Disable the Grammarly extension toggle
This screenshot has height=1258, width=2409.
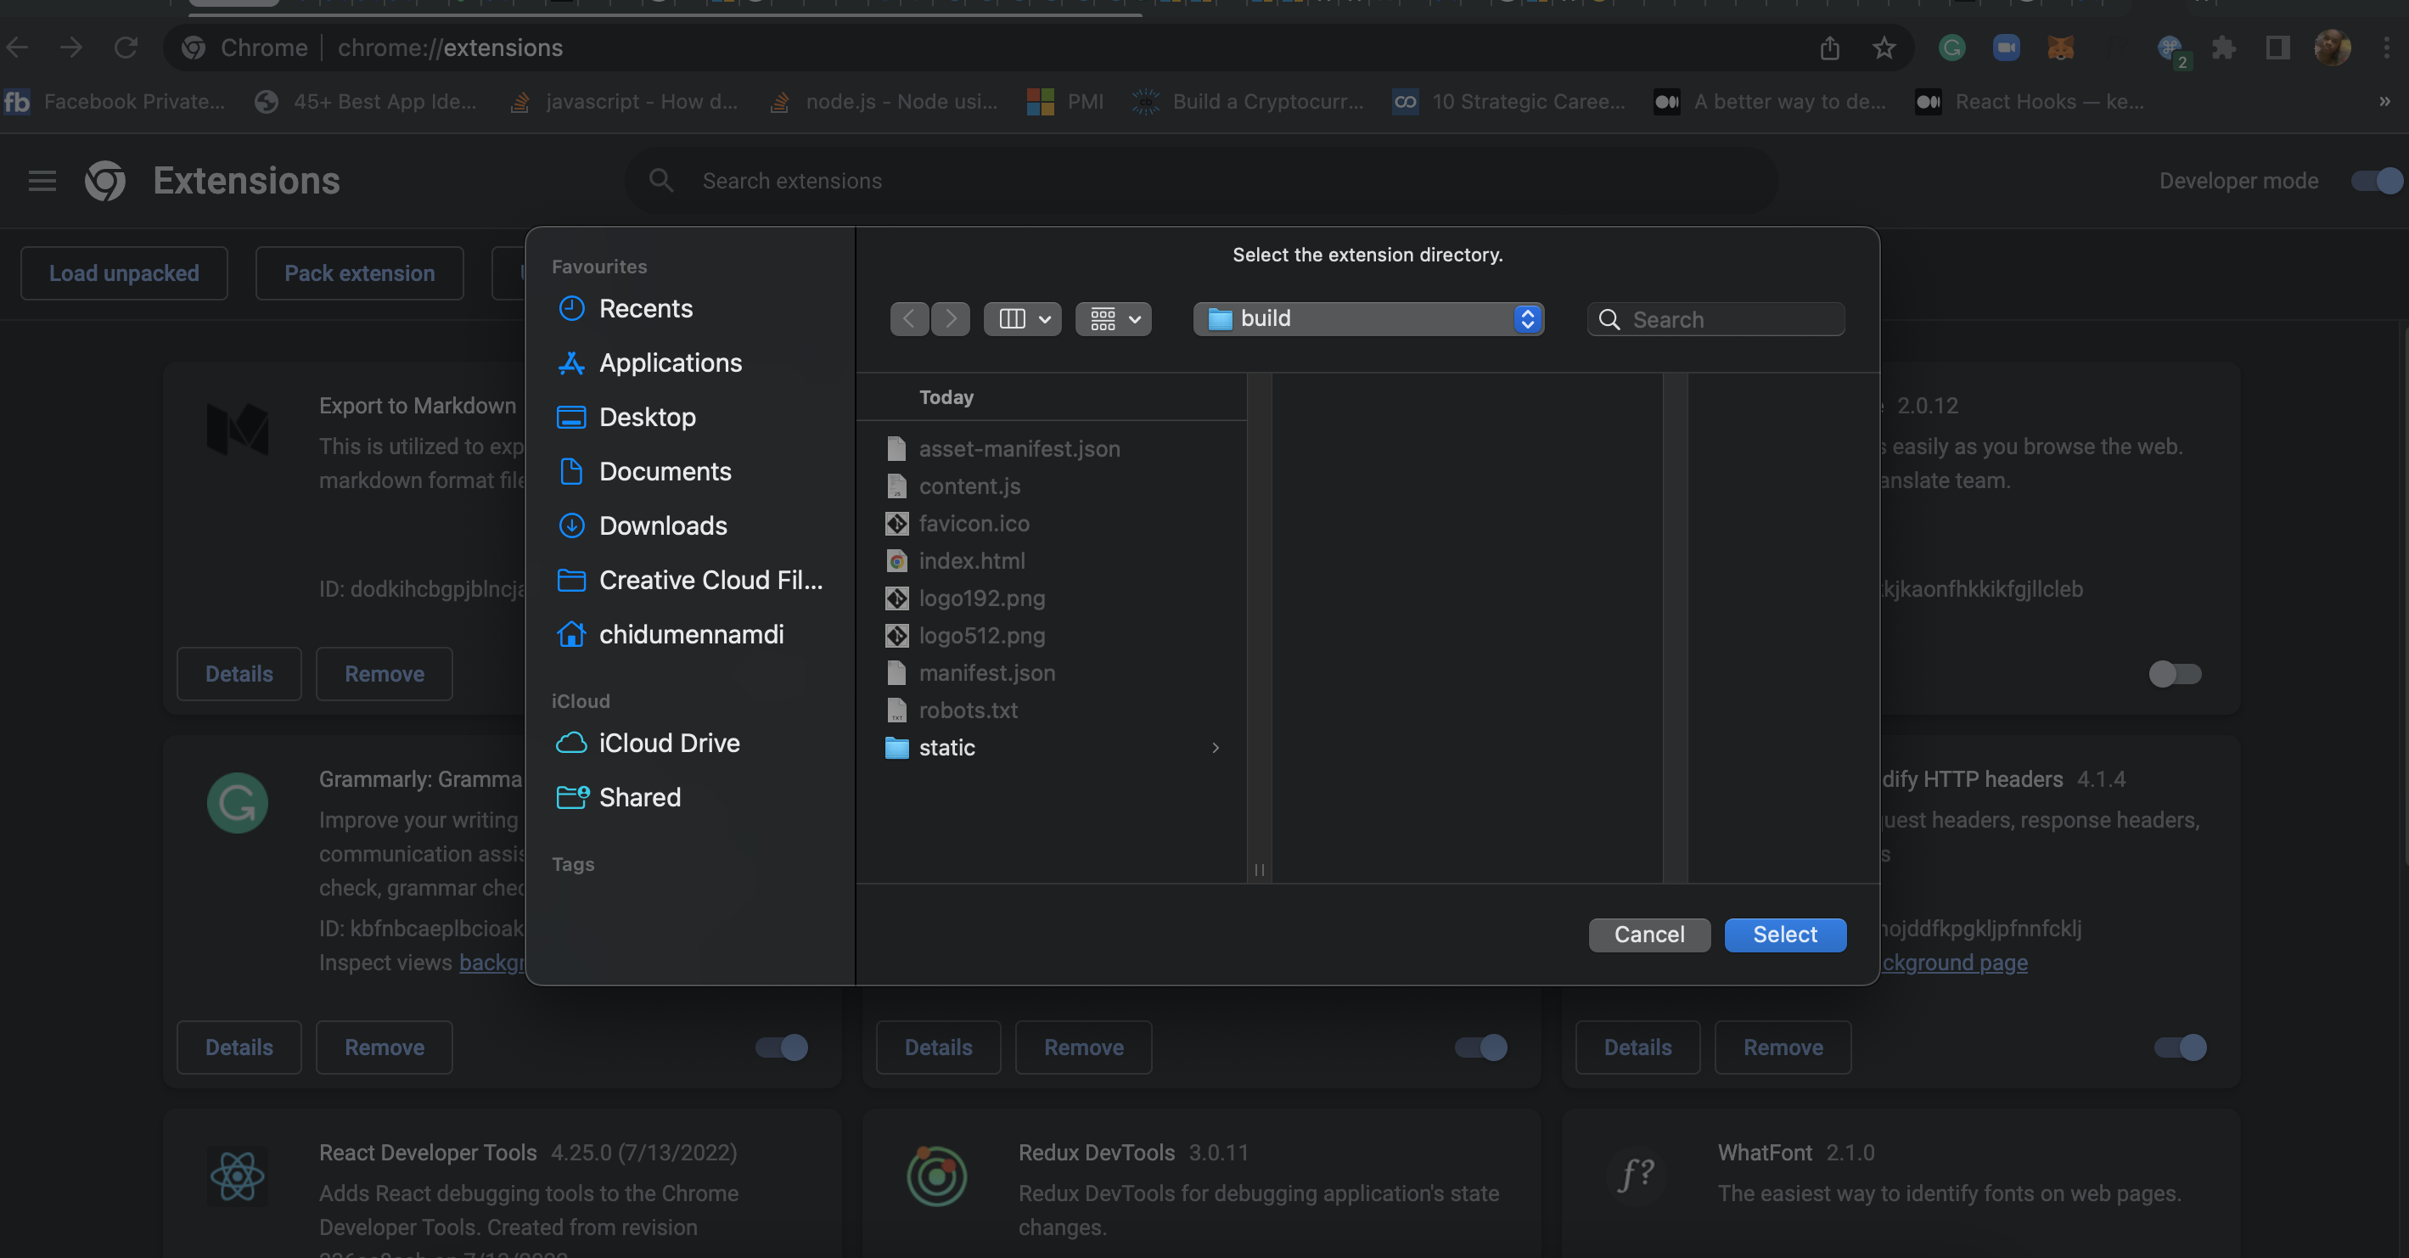(782, 1047)
